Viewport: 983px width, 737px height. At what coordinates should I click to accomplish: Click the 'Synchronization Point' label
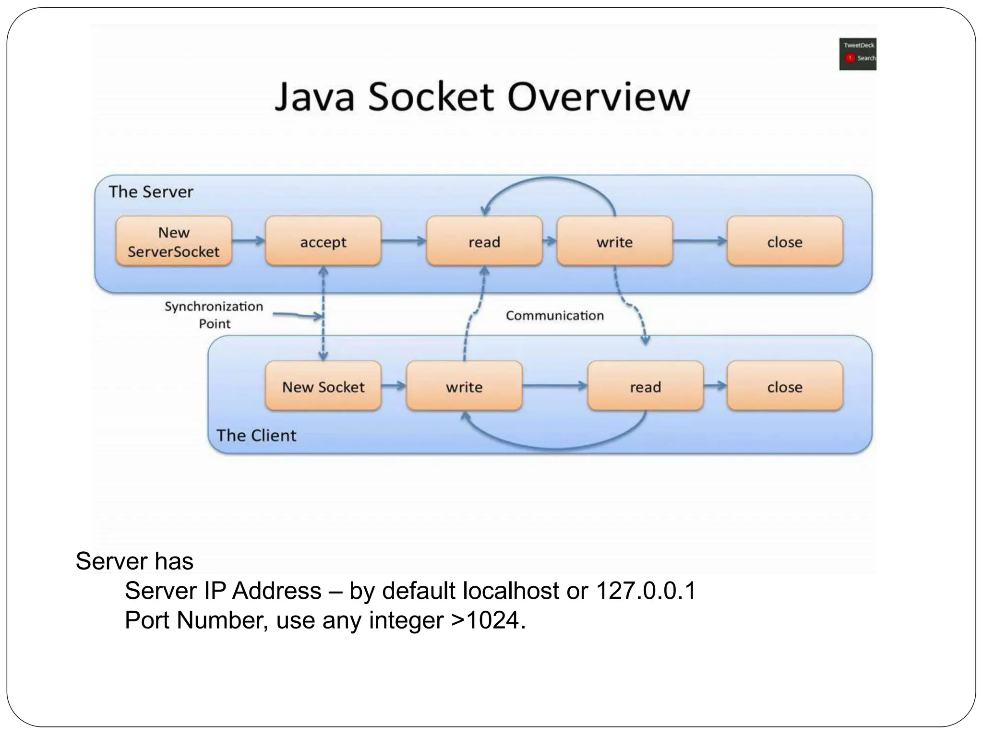(x=214, y=315)
